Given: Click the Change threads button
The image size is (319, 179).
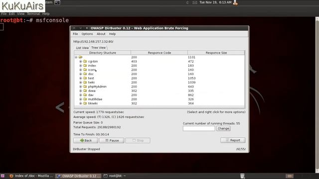Looking at the screenshot, I should 223,128.
